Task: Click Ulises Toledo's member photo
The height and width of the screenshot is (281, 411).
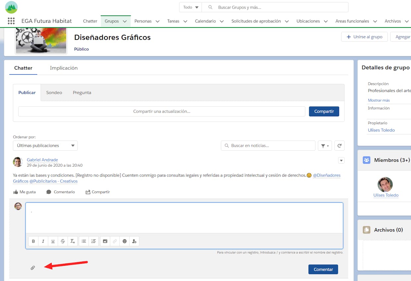Action: [x=385, y=185]
